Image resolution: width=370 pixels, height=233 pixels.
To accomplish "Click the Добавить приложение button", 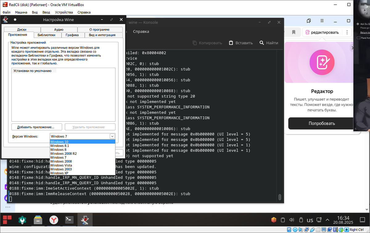I will tap(37, 127).
